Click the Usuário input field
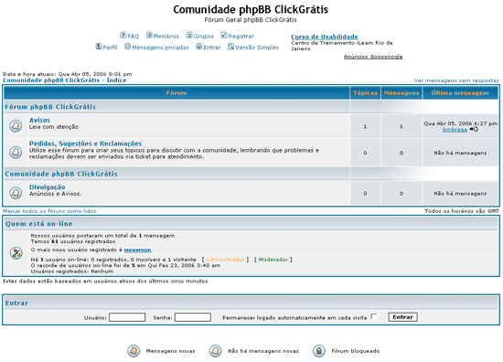The width and height of the screenshot is (503, 362). click(x=127, y=317)
